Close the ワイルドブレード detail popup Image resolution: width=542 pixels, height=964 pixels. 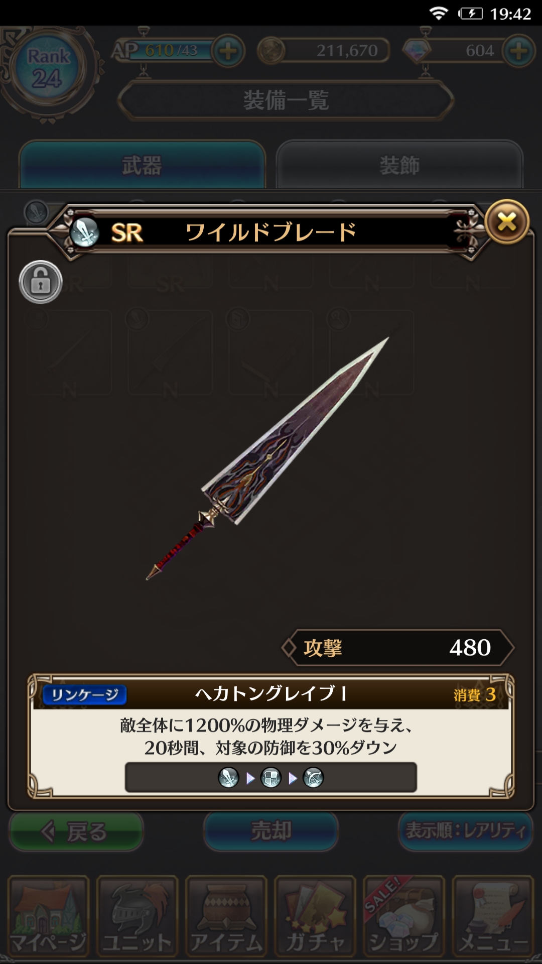[507, 221]
